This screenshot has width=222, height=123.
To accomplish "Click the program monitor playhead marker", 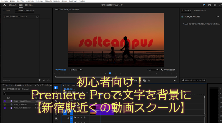I will click(110, 73).
